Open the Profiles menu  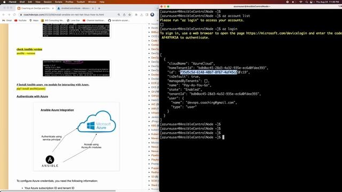coord(69,2)
